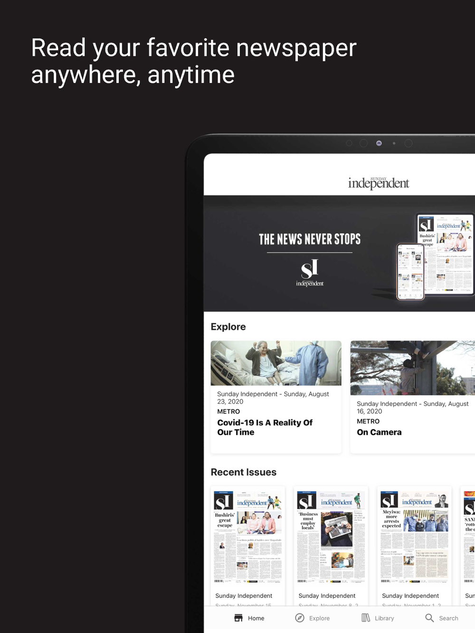The width and height of the screenshot is (475, 633).
Task: Click the Sunday Independent header logo
Action: pyautogui.click(x=379, y=183)
